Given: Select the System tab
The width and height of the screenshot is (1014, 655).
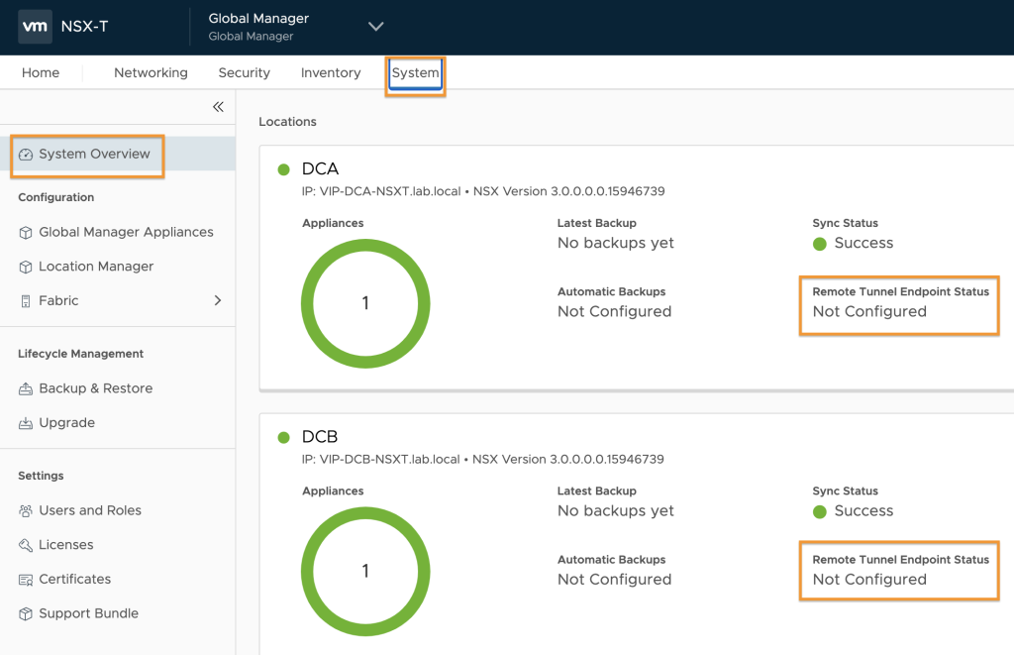Looking at the screenshot, I should coord(415,72).
